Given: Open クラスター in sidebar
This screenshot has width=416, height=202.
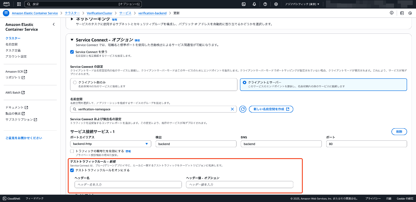Looking at the screenshot, I should tap(13, 38).
